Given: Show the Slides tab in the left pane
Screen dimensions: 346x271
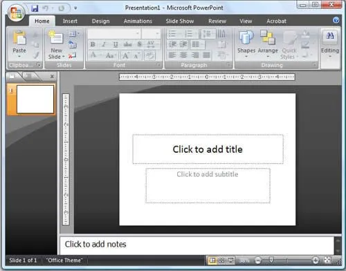Looking at the screenshot, I should pyautogui.click(x=12, y=76).
